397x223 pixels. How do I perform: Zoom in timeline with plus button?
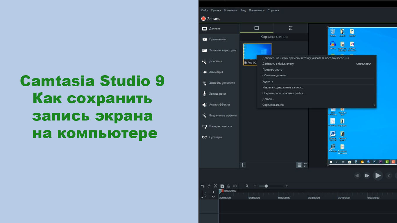(287, 186)
